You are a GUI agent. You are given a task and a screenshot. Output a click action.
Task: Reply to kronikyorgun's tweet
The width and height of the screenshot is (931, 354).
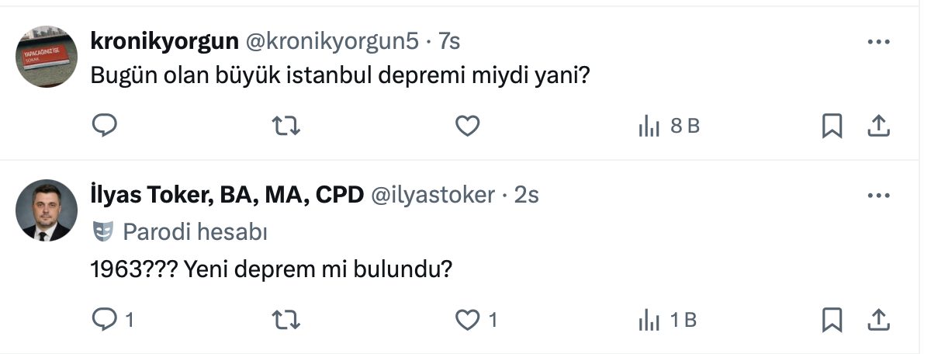tap(105, 125)
